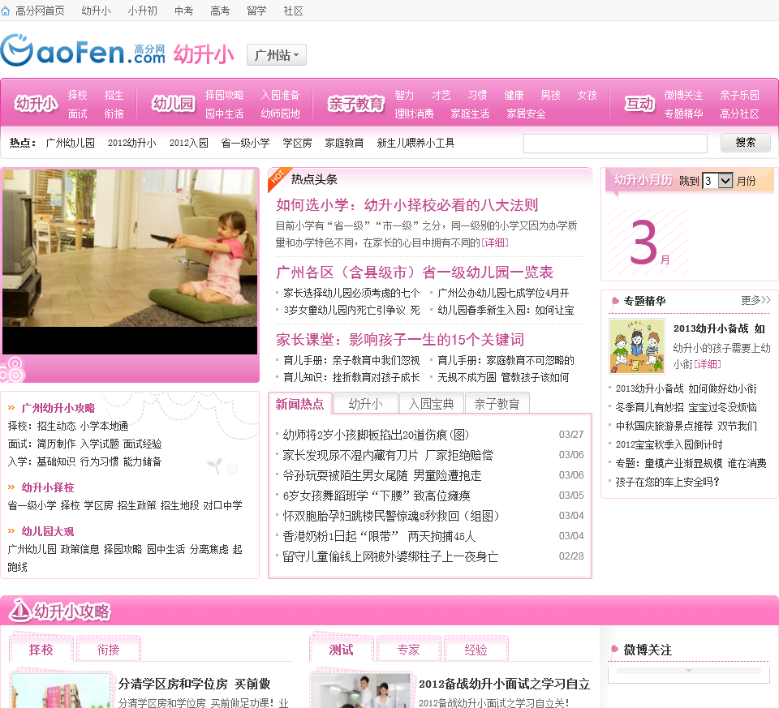The image size is (779, 708).
Task: Click 冬季育儿有妙招 link
Action: click(x=686, y=408)
